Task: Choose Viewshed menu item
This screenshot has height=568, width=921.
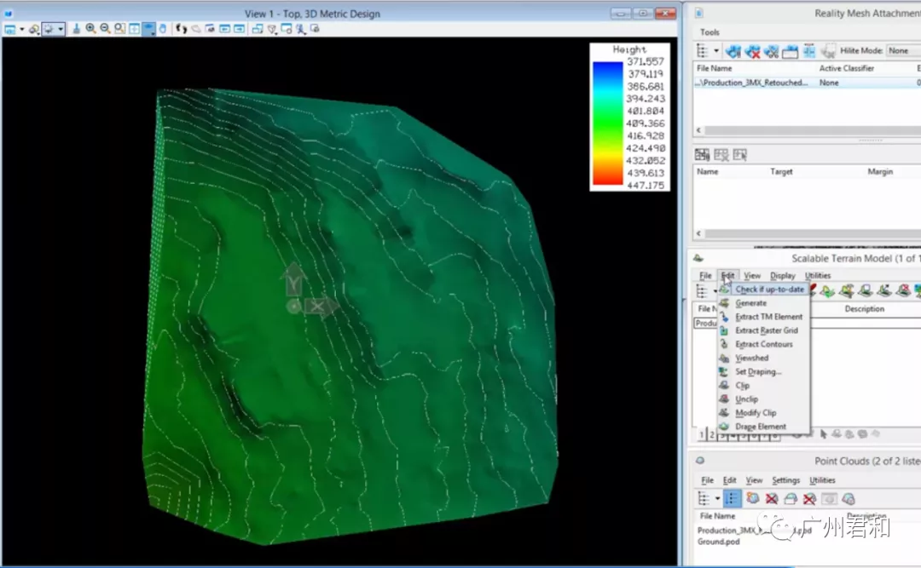Action: (763, 358)
